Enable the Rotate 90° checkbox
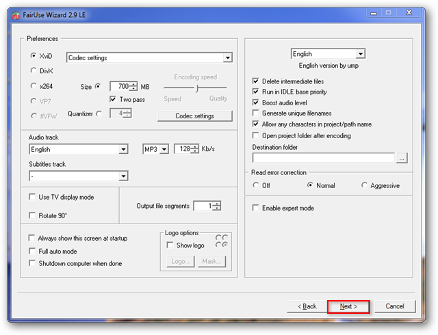438x335 pixels. click(32, 215)
